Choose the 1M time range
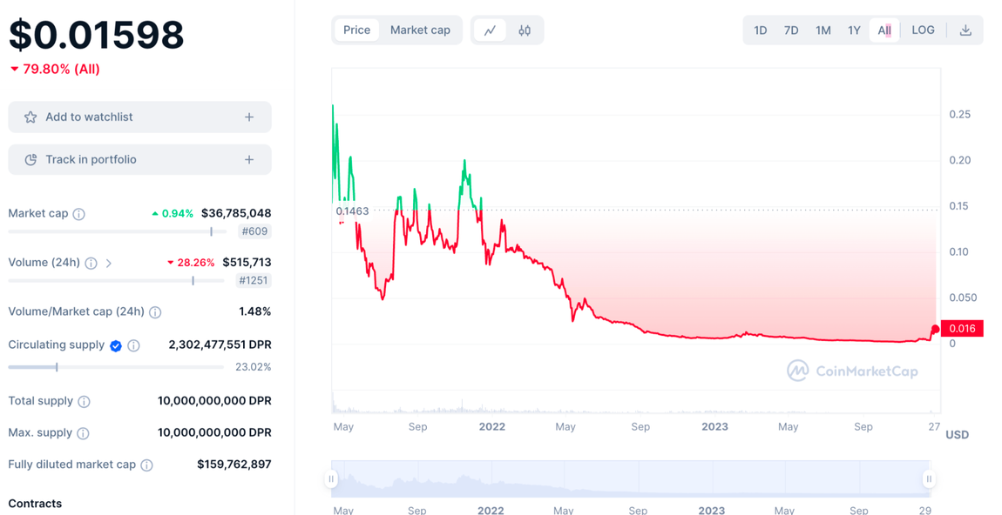1002x515 pixels. [823, 30]
